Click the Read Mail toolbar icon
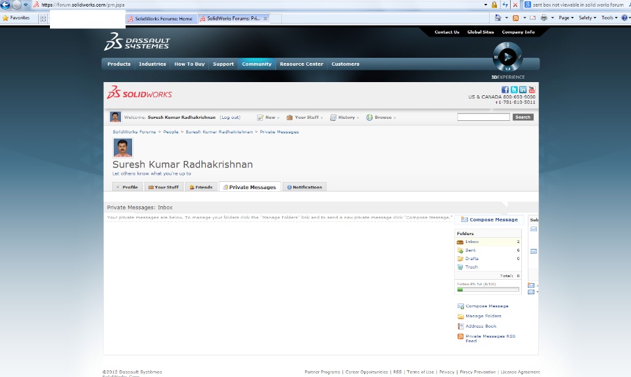 pyautogui.click(x=533, y=18)
